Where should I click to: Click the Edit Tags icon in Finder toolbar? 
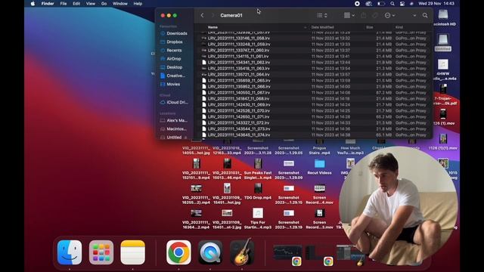point(375,15)
